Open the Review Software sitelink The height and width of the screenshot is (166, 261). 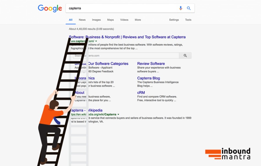151,64
